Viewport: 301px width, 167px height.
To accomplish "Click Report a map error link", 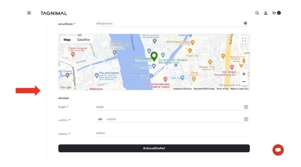I will tap(239, 89).
